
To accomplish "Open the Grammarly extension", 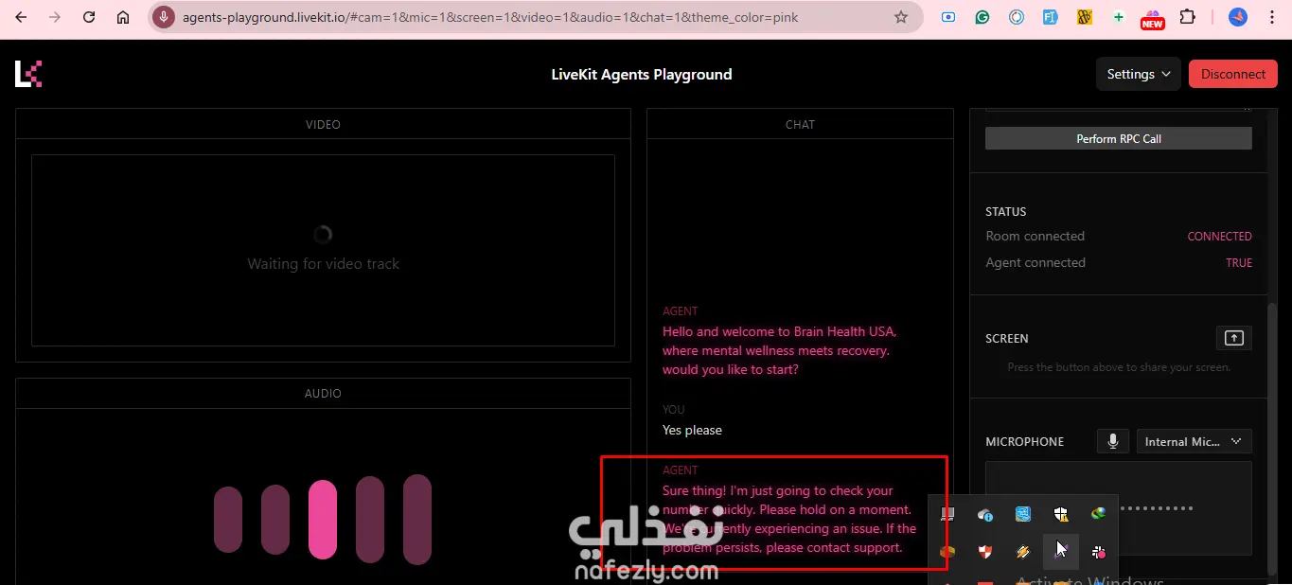I will tap(982, 17).
